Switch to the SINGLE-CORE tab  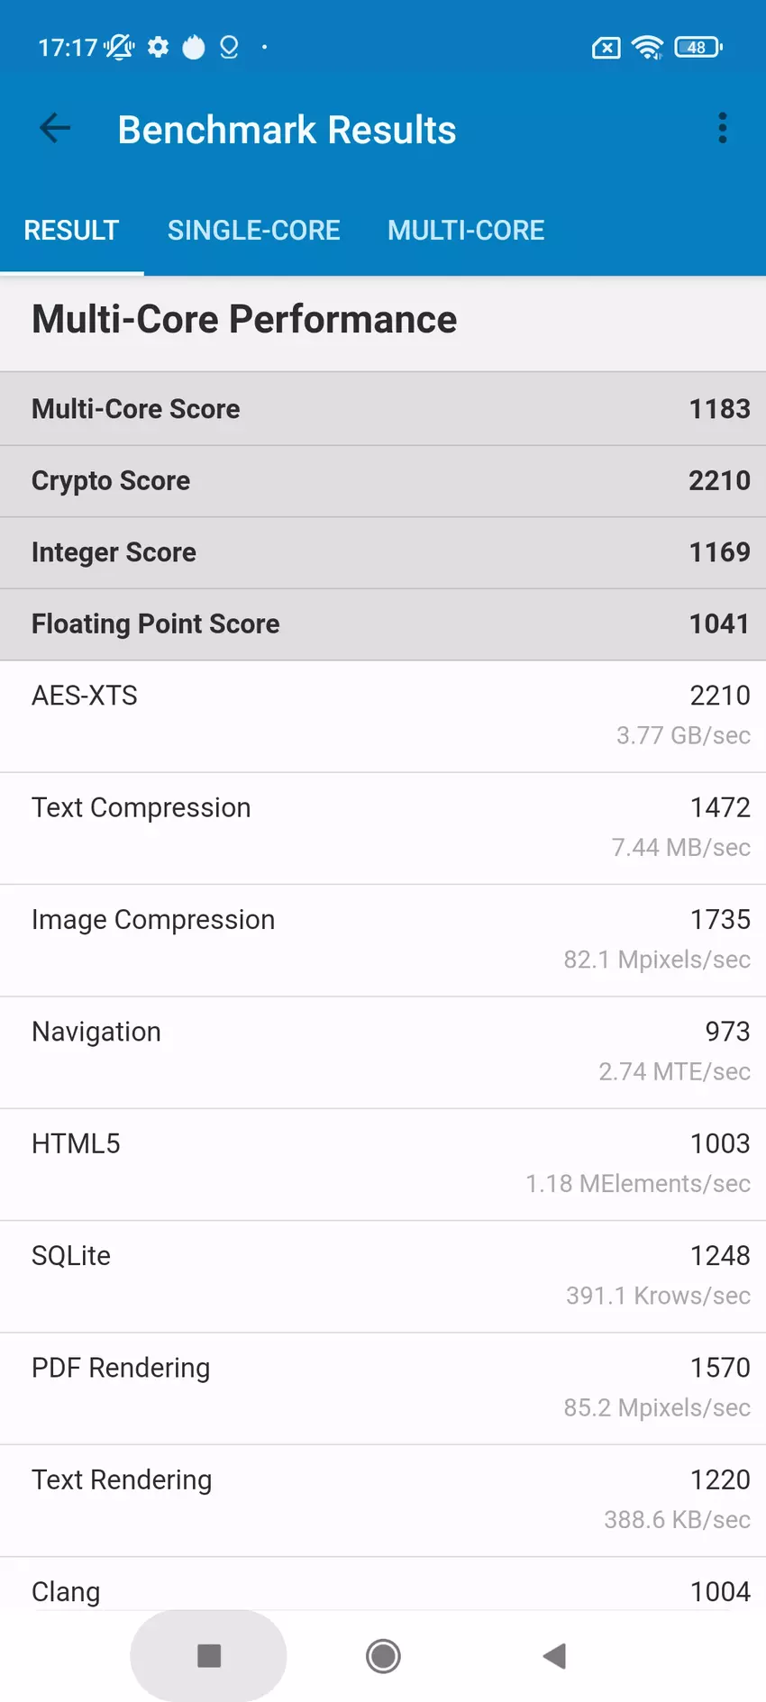coord(253,231)
